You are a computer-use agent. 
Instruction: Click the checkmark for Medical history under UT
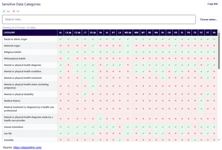pyautogui.click(x=201, y=101)
